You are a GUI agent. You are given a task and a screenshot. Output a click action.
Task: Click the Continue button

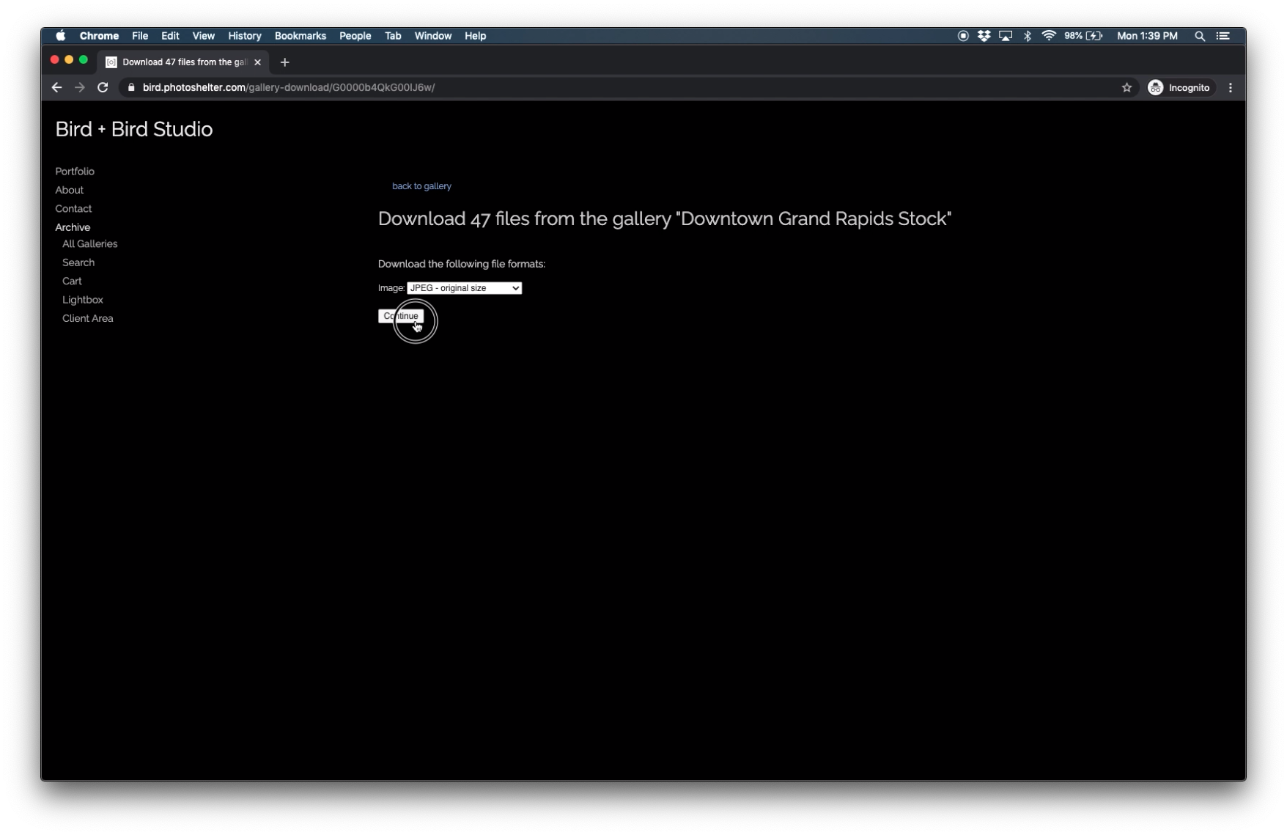401,316
